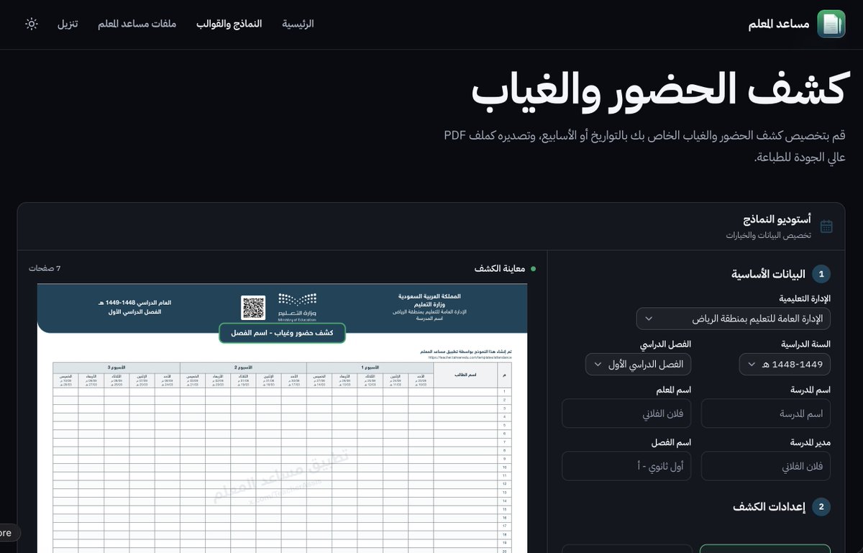This screenshot has height=553, width=863.
Task: Click the إعدادات الكشف section title
Action: pos(770,507)
